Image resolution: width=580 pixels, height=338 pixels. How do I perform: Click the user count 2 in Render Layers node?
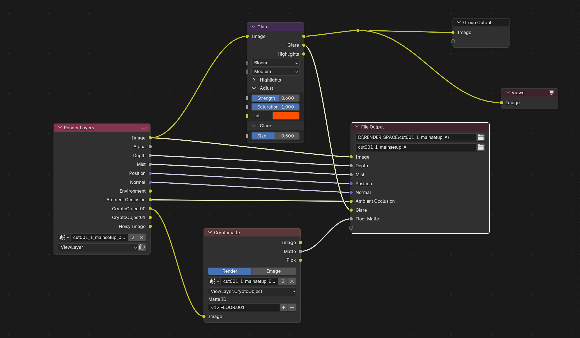[133, 237]
